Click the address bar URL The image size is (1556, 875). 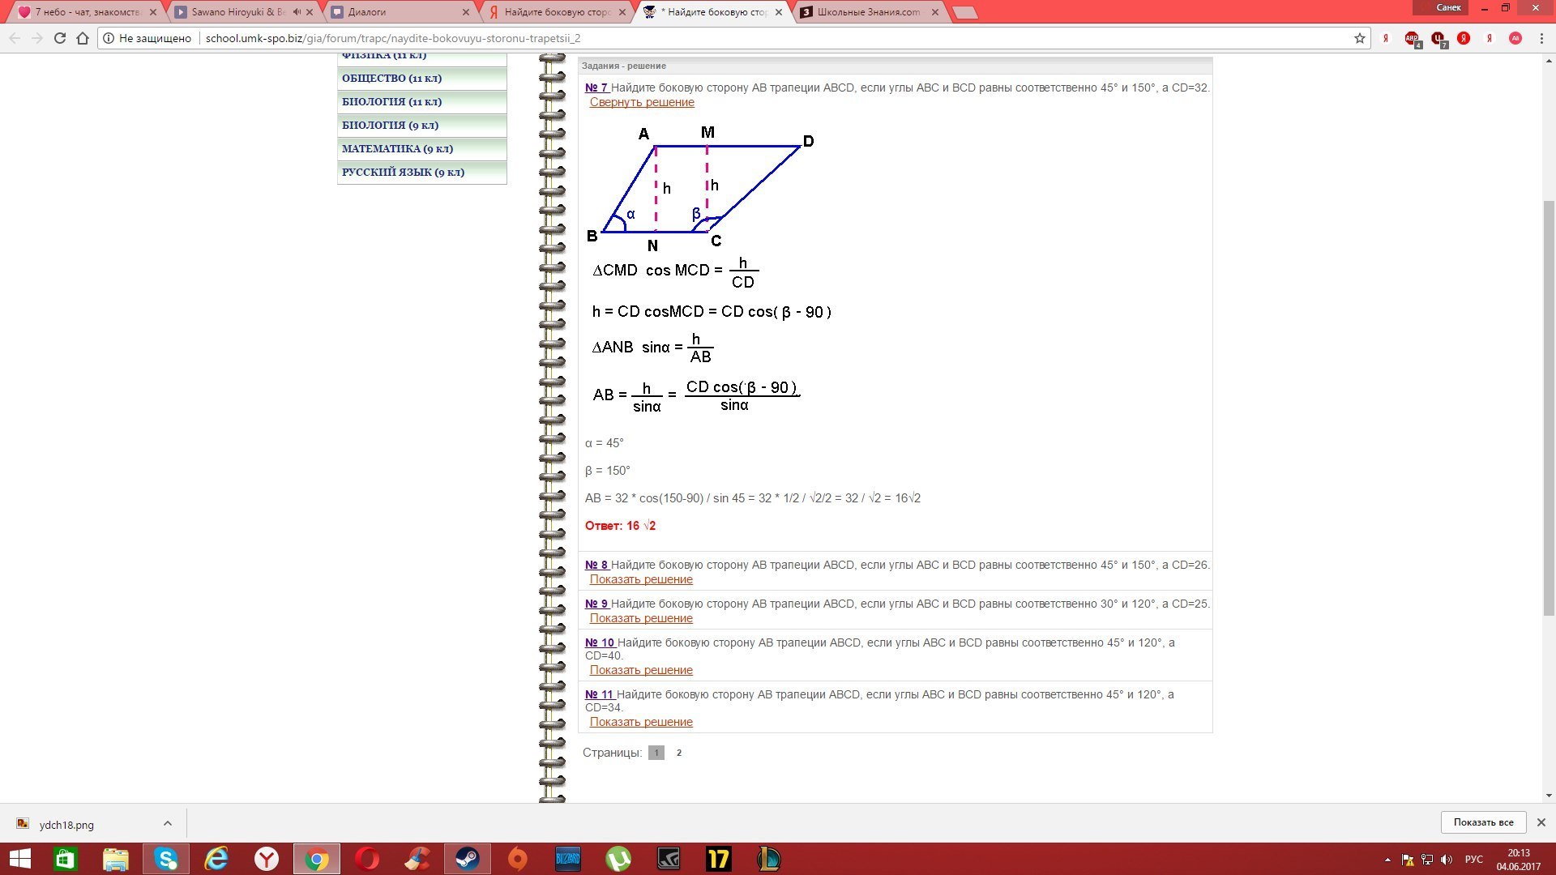pyautogui.click(x=393, y=38)
